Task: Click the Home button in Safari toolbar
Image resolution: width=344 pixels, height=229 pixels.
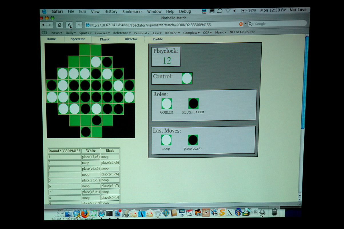Action: [x=59, y=25]
